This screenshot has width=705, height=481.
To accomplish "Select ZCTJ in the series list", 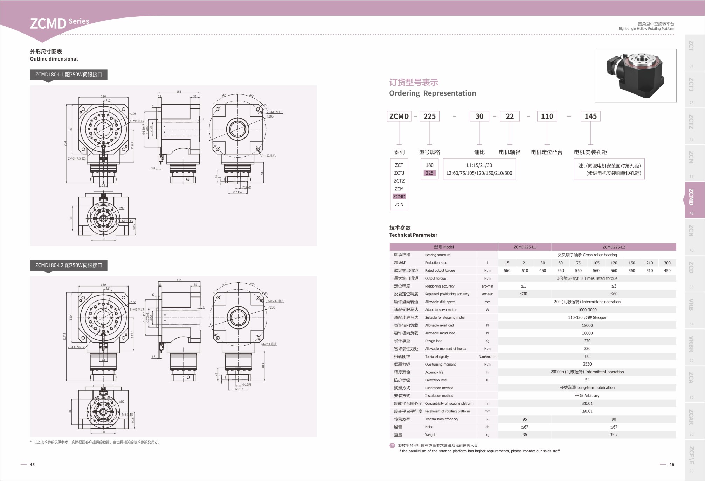I will pyautogui.click(x=399, y=173).
